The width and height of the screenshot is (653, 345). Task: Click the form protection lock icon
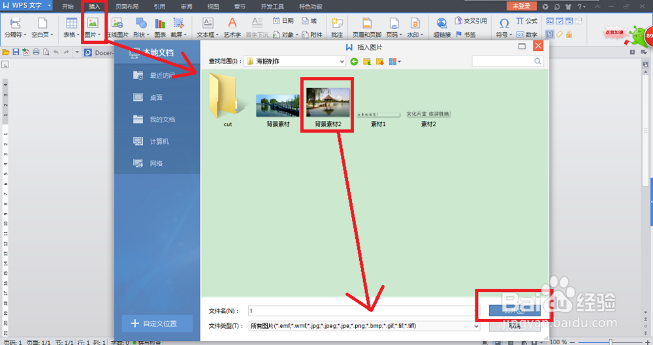[569, 35]
